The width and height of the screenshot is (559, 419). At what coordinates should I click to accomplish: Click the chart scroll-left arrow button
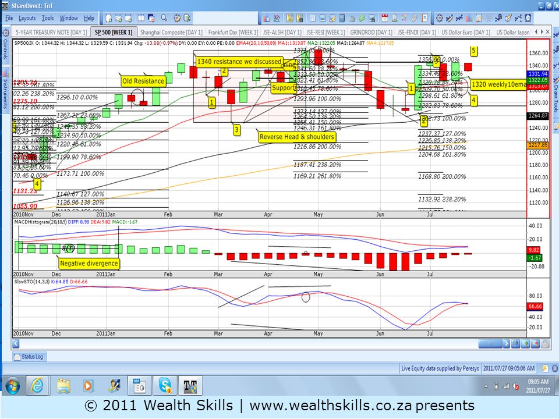point(16,343)
